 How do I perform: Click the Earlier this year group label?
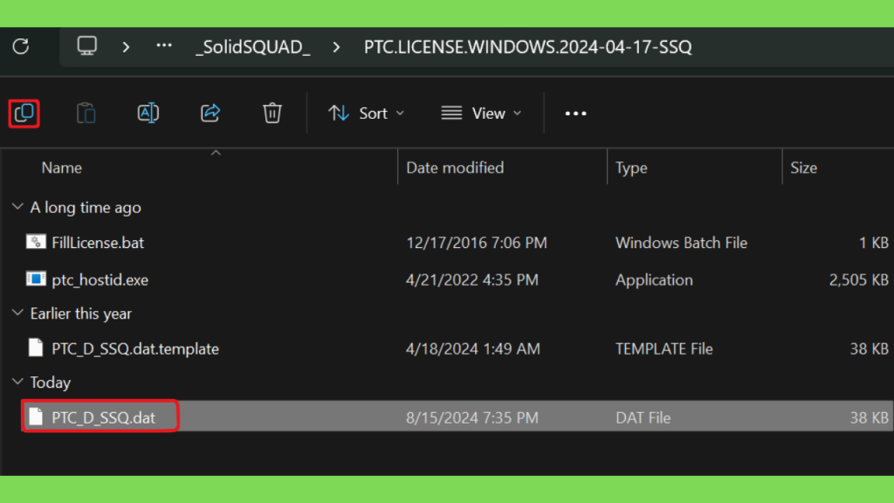[80, 314]
